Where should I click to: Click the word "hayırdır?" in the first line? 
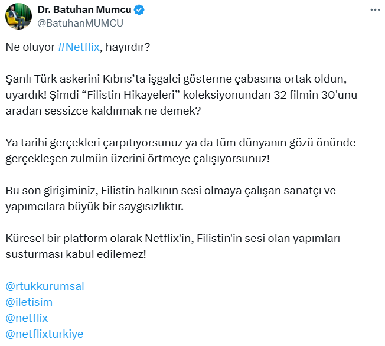[128, 47]
